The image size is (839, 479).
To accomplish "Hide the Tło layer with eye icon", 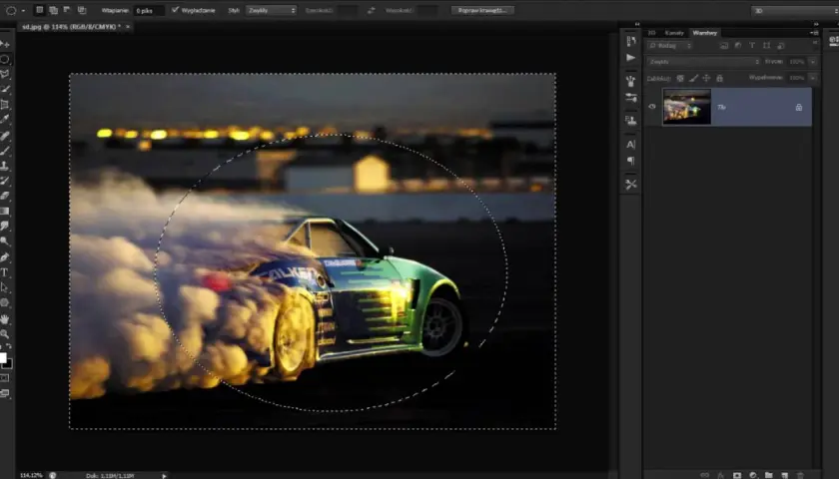I will pyautogui.click(x=652, y=107).
